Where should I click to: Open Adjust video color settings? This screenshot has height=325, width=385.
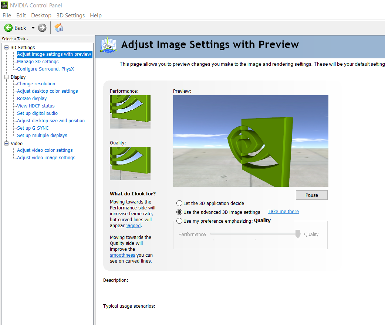tap(45, 150)
